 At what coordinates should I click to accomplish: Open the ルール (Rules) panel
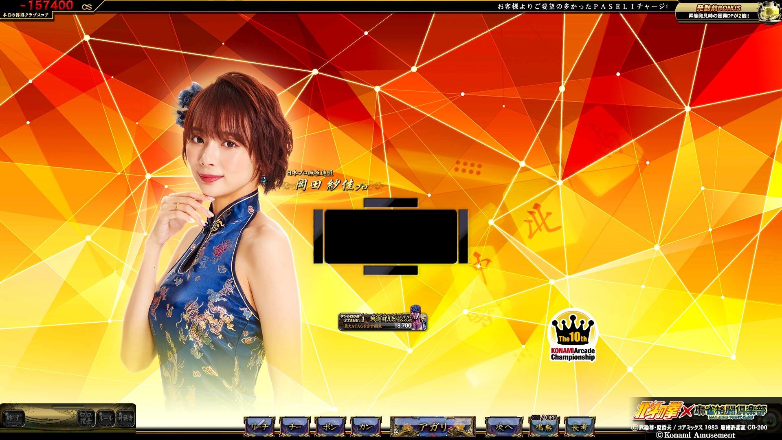tap(105, 418)
